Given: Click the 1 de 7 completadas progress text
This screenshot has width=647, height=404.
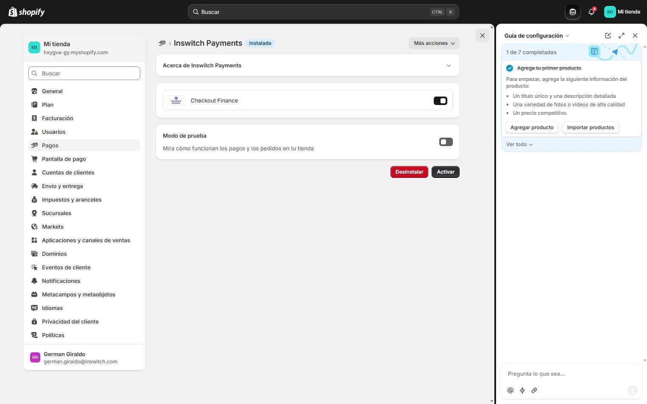Looking at the screenshot, I should coord(531,52).
